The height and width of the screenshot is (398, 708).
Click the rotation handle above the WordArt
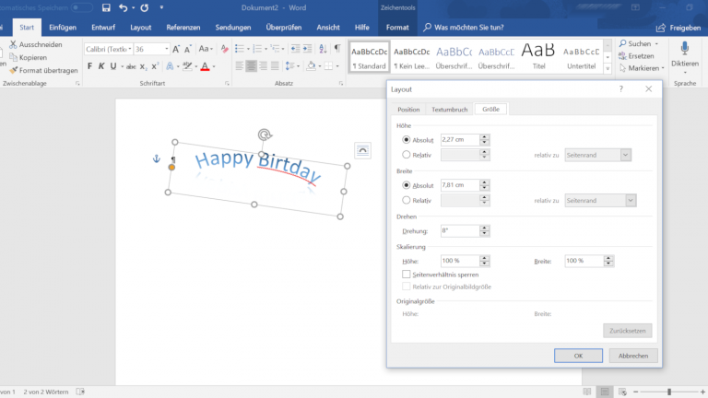265,135
